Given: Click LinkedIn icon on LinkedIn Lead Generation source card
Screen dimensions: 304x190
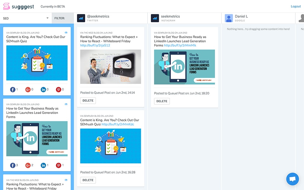Looking at the screenshot, I should click(x=43, y=165).
